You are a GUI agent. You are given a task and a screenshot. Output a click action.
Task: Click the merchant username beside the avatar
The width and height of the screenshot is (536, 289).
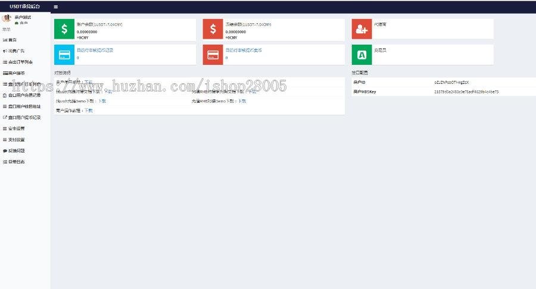pyautogui.click(x=23, y=17)
